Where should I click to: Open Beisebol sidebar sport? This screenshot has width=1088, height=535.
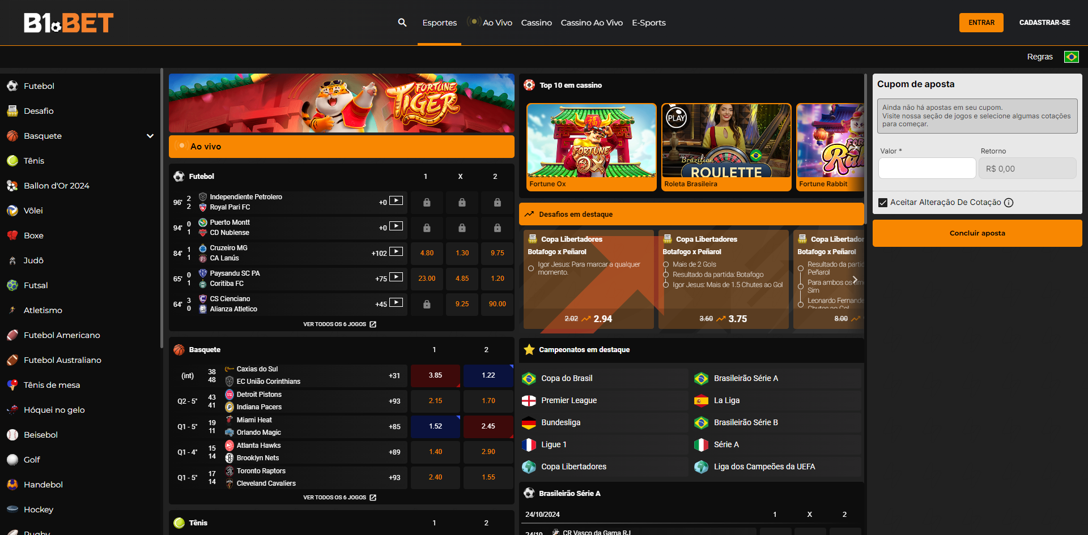(41, 435)
